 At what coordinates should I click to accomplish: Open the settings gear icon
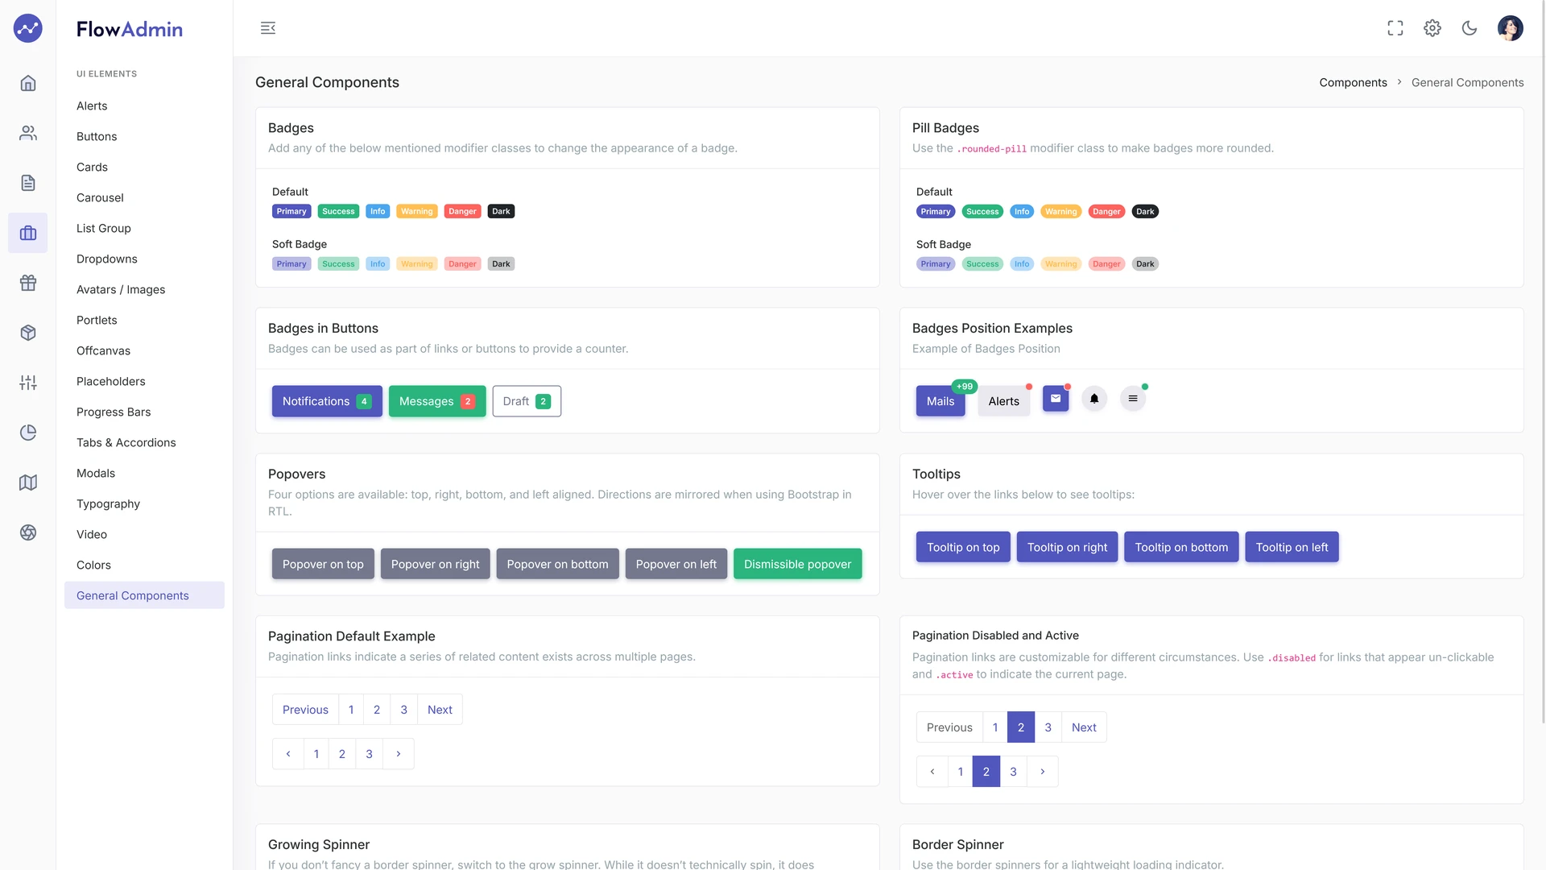[1432, 28]
